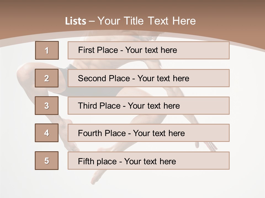Click the text Third Place - Your text here

(x=129, y=106)
